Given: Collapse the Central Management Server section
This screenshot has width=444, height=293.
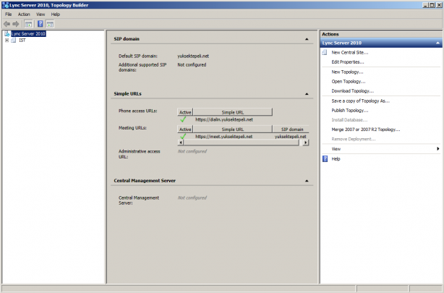Looking at the screenshot, I should [x=307, y=181].
